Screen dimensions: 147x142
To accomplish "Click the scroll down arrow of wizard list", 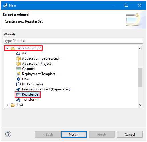I will 140,105.
